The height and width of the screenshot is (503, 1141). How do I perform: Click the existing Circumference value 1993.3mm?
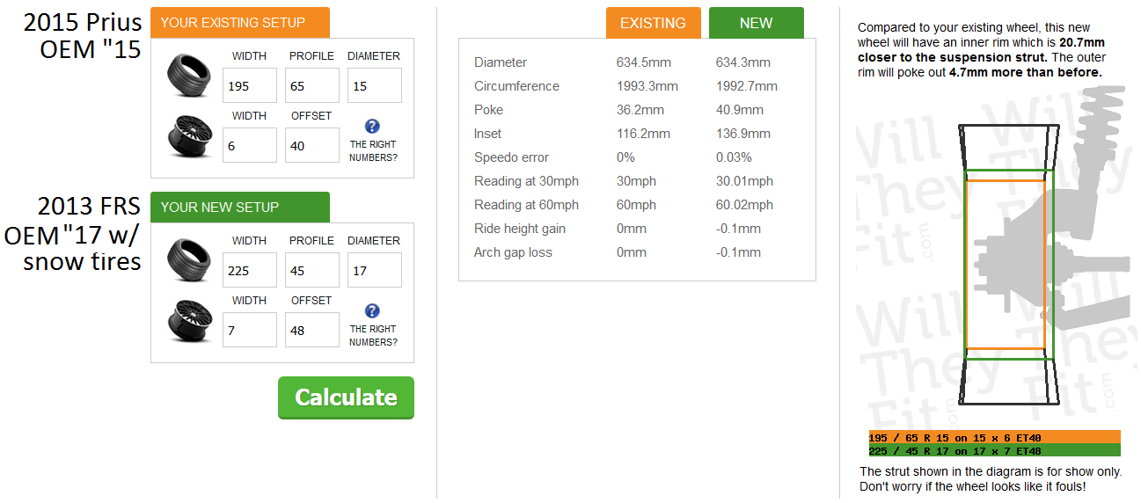(647, 86)
